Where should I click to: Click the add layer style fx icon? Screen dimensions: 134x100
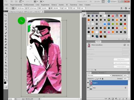(109, 99)
